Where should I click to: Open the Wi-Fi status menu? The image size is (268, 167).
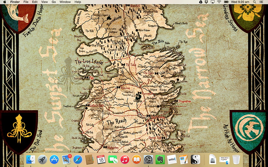[x=219, y=2]
